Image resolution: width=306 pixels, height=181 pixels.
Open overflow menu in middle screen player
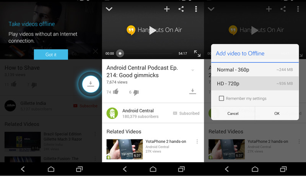point(196,9)
